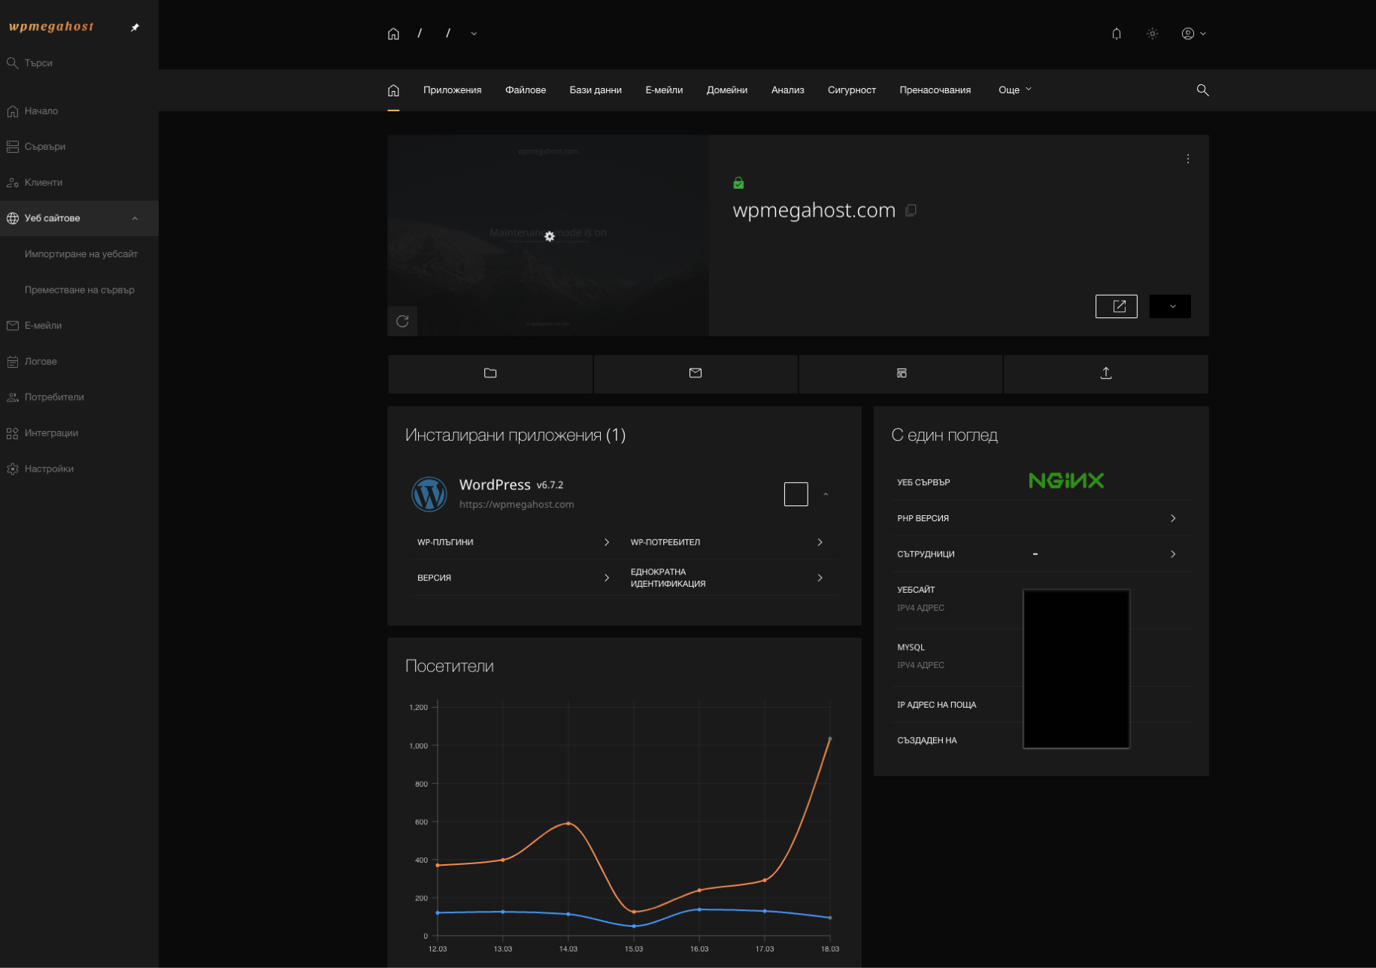Click the green SSL lock icon

click(738, 183)
